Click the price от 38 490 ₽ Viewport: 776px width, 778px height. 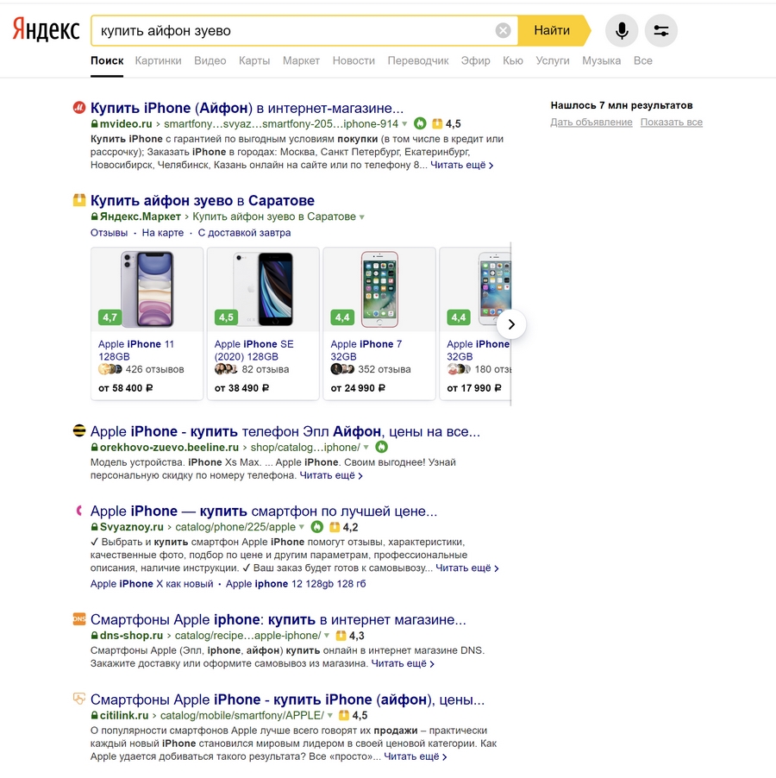point(241,388)
